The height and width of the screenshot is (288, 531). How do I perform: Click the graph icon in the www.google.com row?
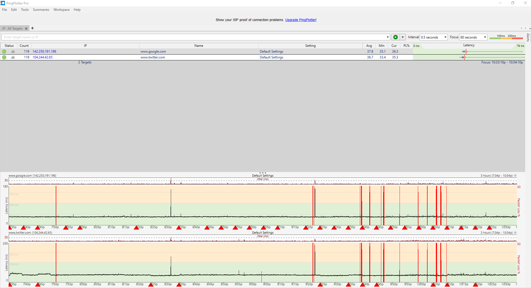[x=13, y=52]
